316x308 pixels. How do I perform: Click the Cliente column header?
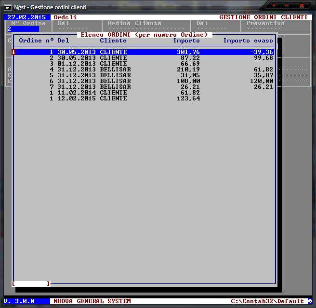(113, 41)
